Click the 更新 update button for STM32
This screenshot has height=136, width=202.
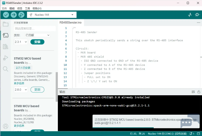click(37, 90)
